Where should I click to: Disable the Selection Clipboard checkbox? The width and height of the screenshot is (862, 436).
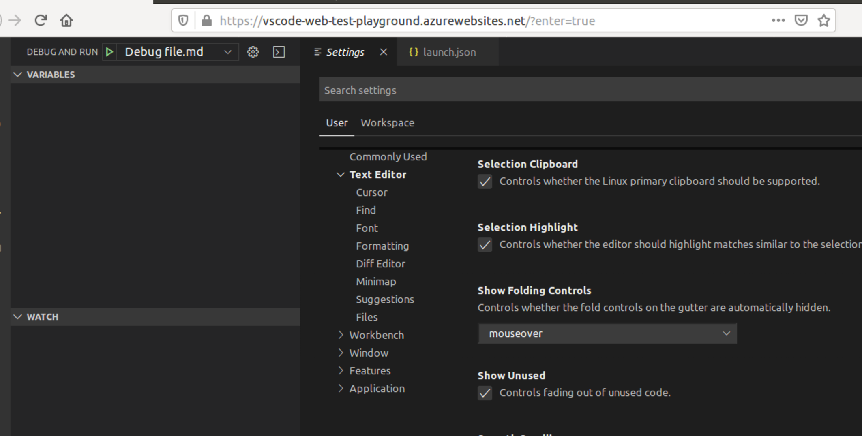coord(485,182)
